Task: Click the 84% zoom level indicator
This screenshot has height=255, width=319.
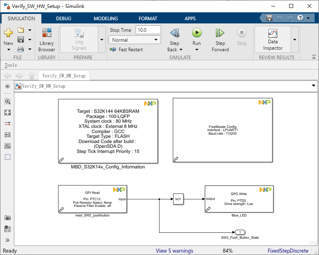Action: click(x=228, y=251)
